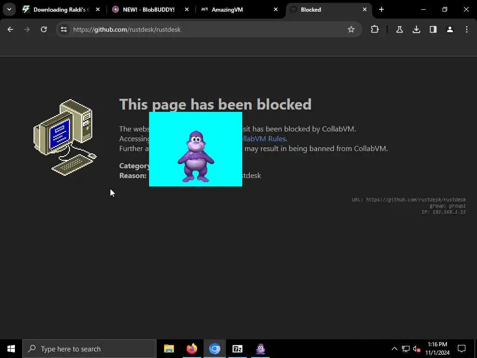Click the 'Type here to search' box
Image resolution: width=477 pixels, height=358 pixels.
[x=89, y=349]
